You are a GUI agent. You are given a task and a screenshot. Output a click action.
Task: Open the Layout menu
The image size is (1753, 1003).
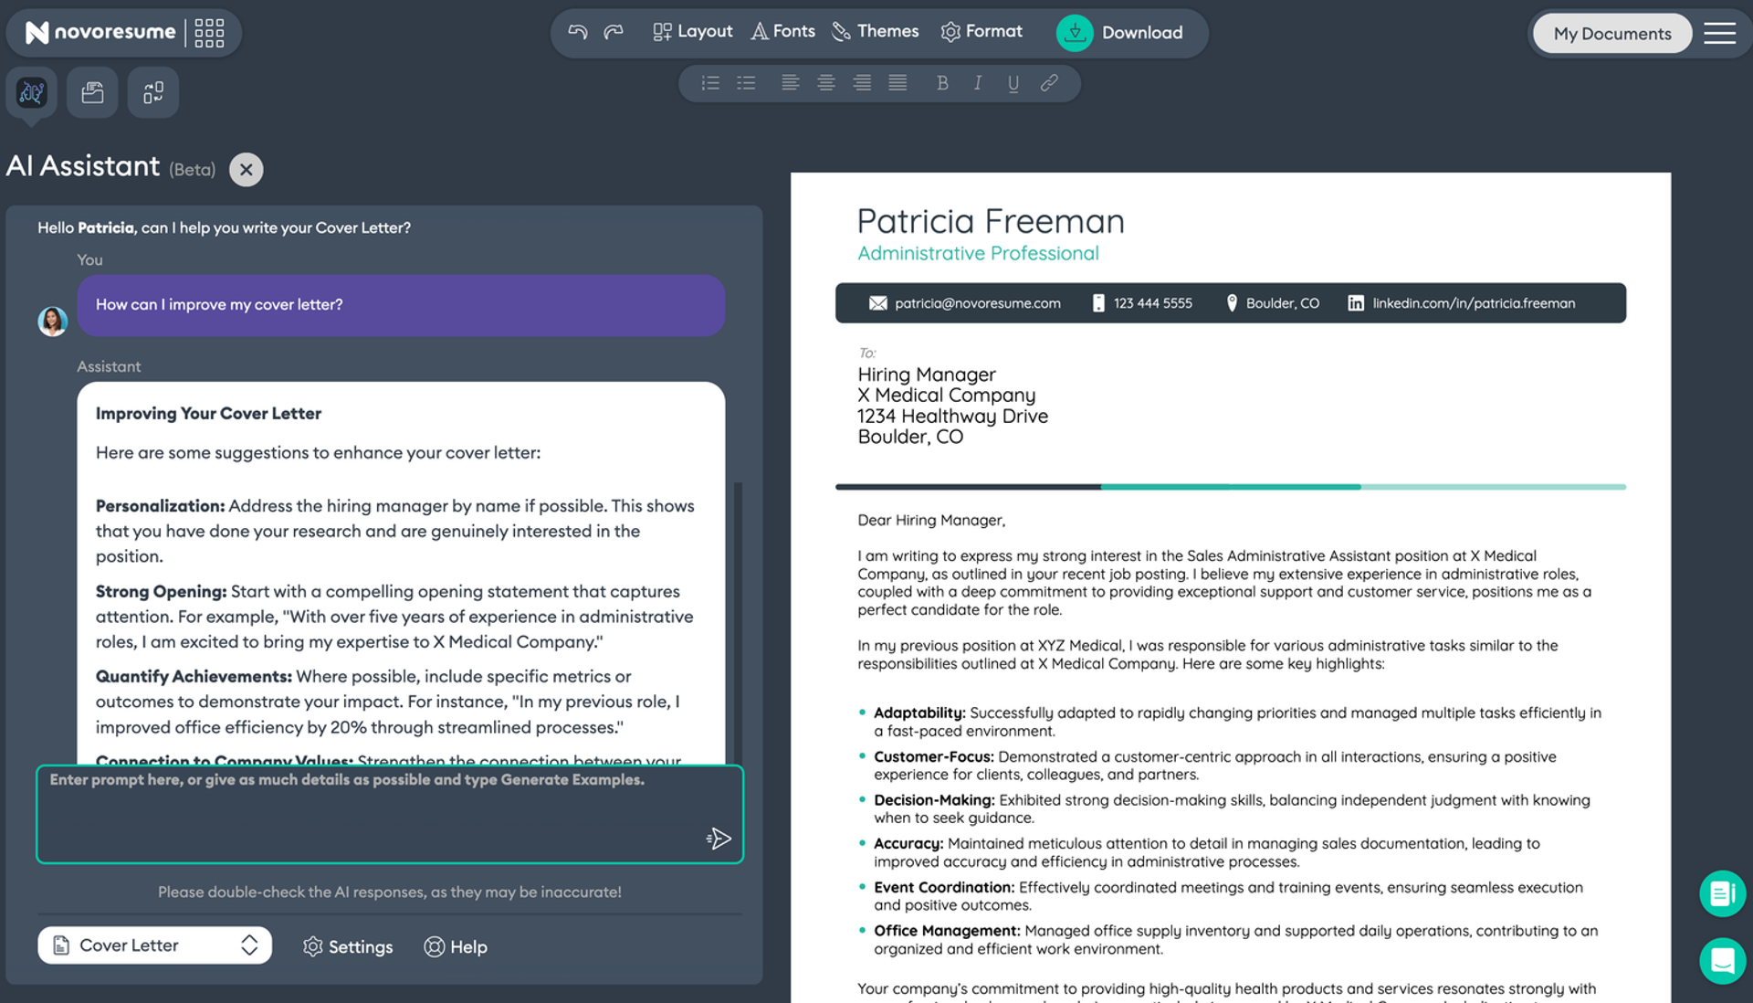point(693,32)
